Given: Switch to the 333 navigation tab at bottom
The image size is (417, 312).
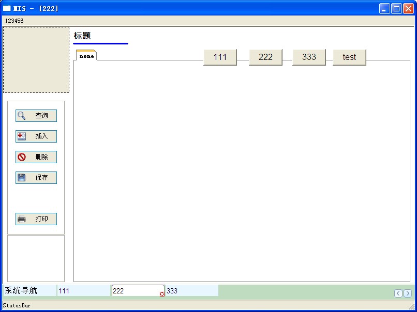Looking at the screenshot, I should [x=192, y=291].
